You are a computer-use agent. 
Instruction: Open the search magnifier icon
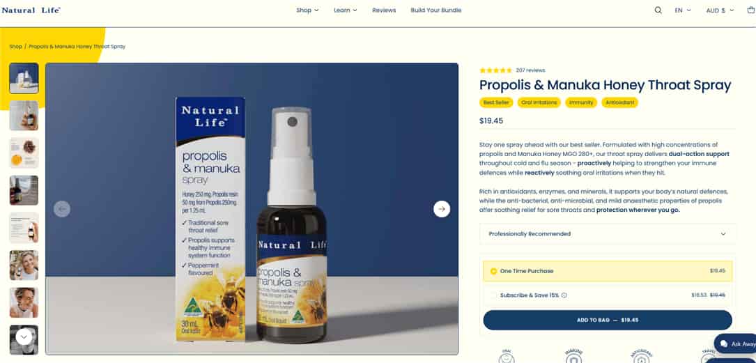tap(658, 10)
